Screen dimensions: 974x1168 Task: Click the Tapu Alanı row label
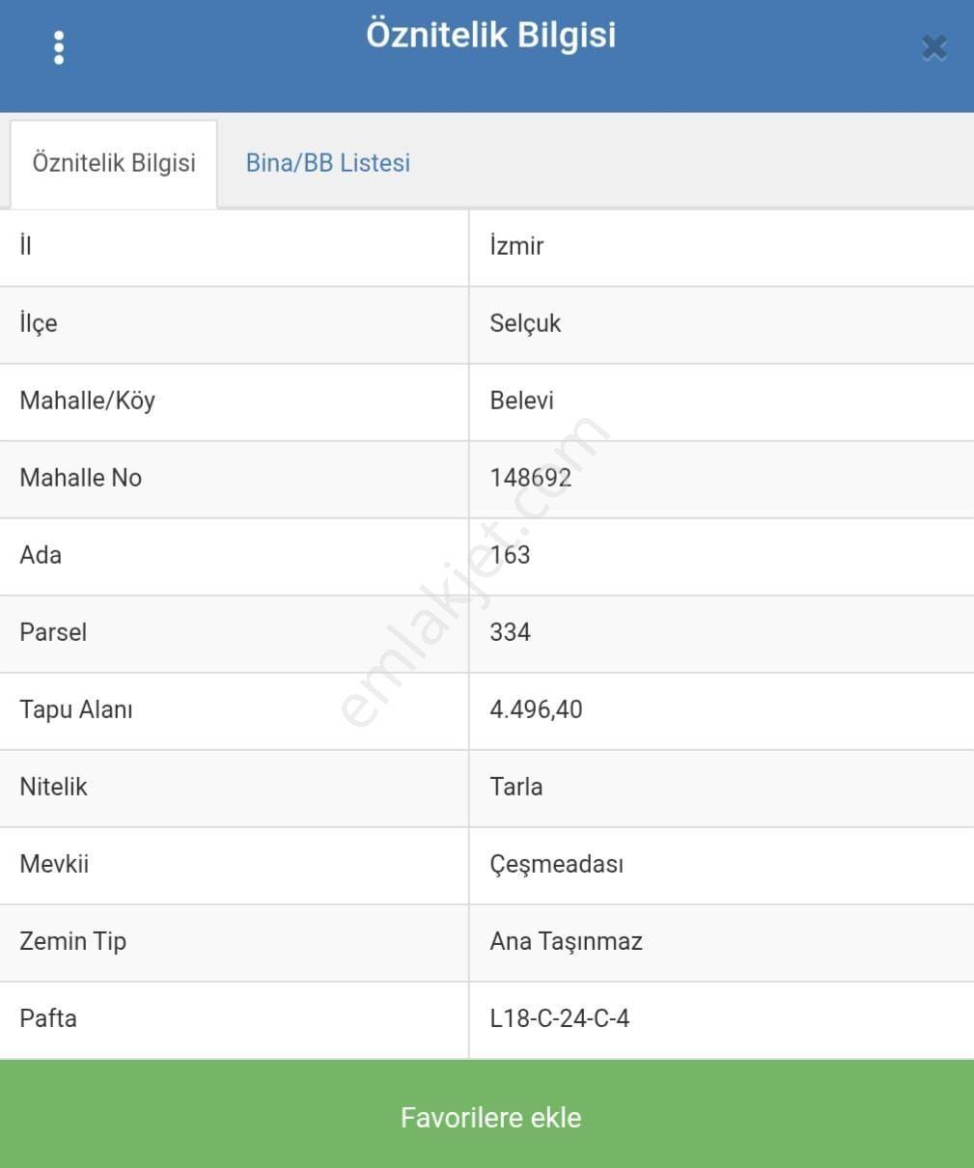pyautogui.click(x=76, y=709)
